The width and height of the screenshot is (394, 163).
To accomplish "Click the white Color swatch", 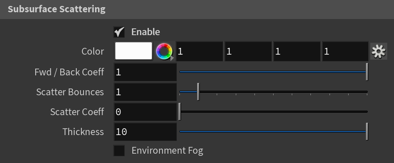I will [x=134, y=51].
